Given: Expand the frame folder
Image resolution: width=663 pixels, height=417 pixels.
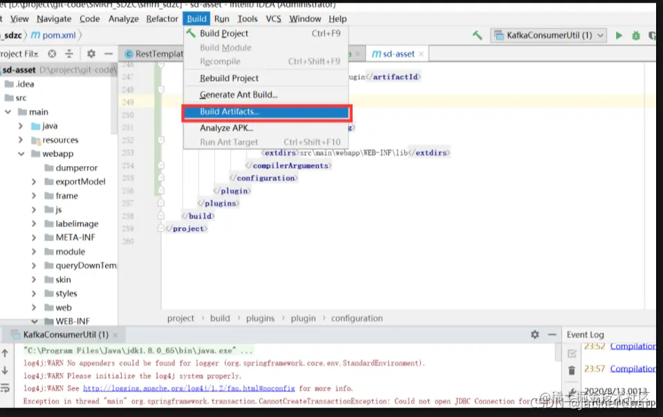Looking at the screenshot, I should [x=34, y=196].
